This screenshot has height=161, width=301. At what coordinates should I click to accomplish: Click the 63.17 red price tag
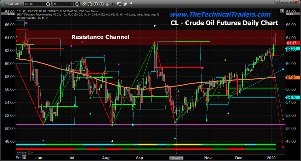pos(293,43)
